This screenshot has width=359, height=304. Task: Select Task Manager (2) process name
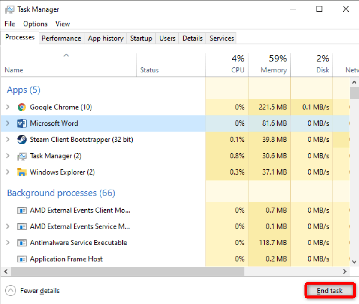[x=56, y=156]
